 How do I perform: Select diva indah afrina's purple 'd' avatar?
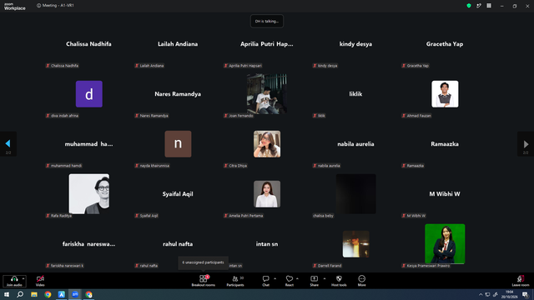point(89,94)
